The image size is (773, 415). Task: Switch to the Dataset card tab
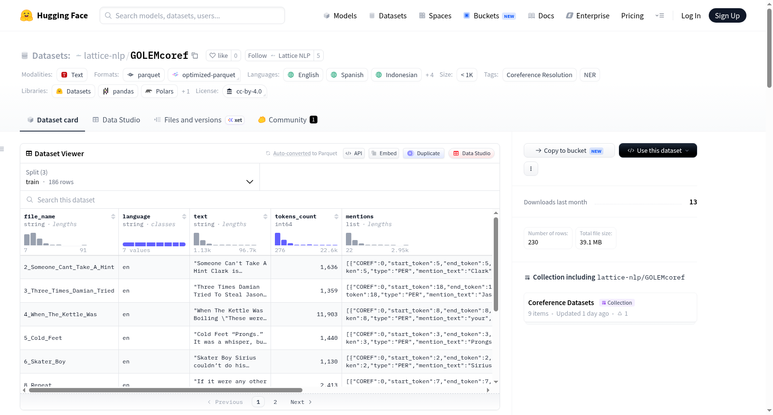53,120
